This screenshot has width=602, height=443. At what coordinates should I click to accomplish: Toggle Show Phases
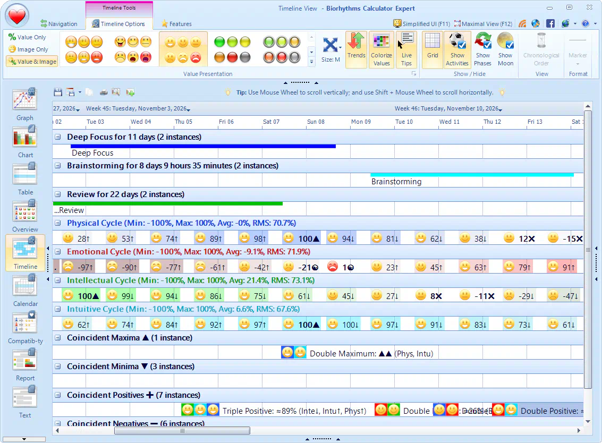482,49
